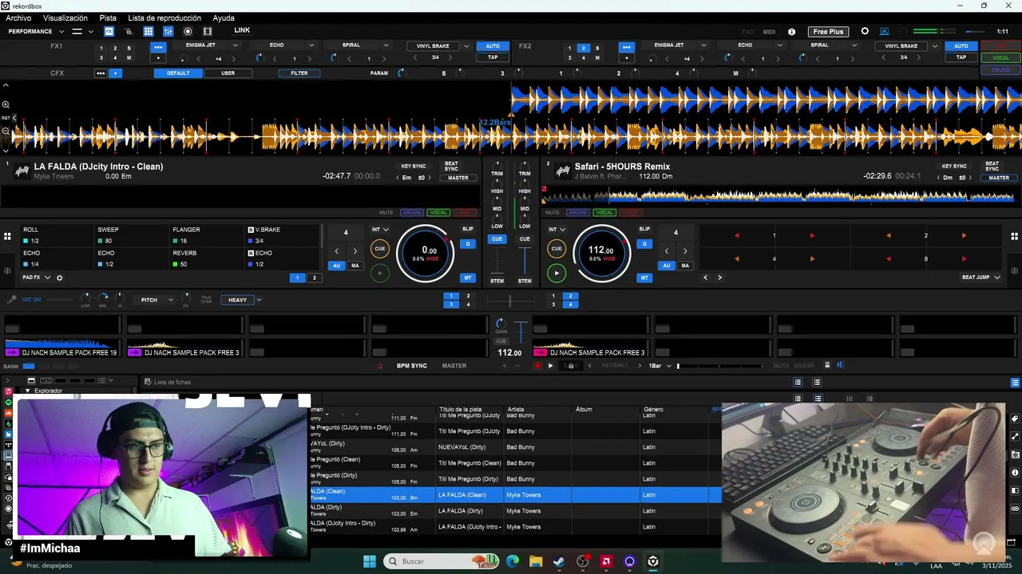This screenshot has height=574, width=1022.
Task: Toggle deck 2 Quantize Q button
Action: [644, 244]
